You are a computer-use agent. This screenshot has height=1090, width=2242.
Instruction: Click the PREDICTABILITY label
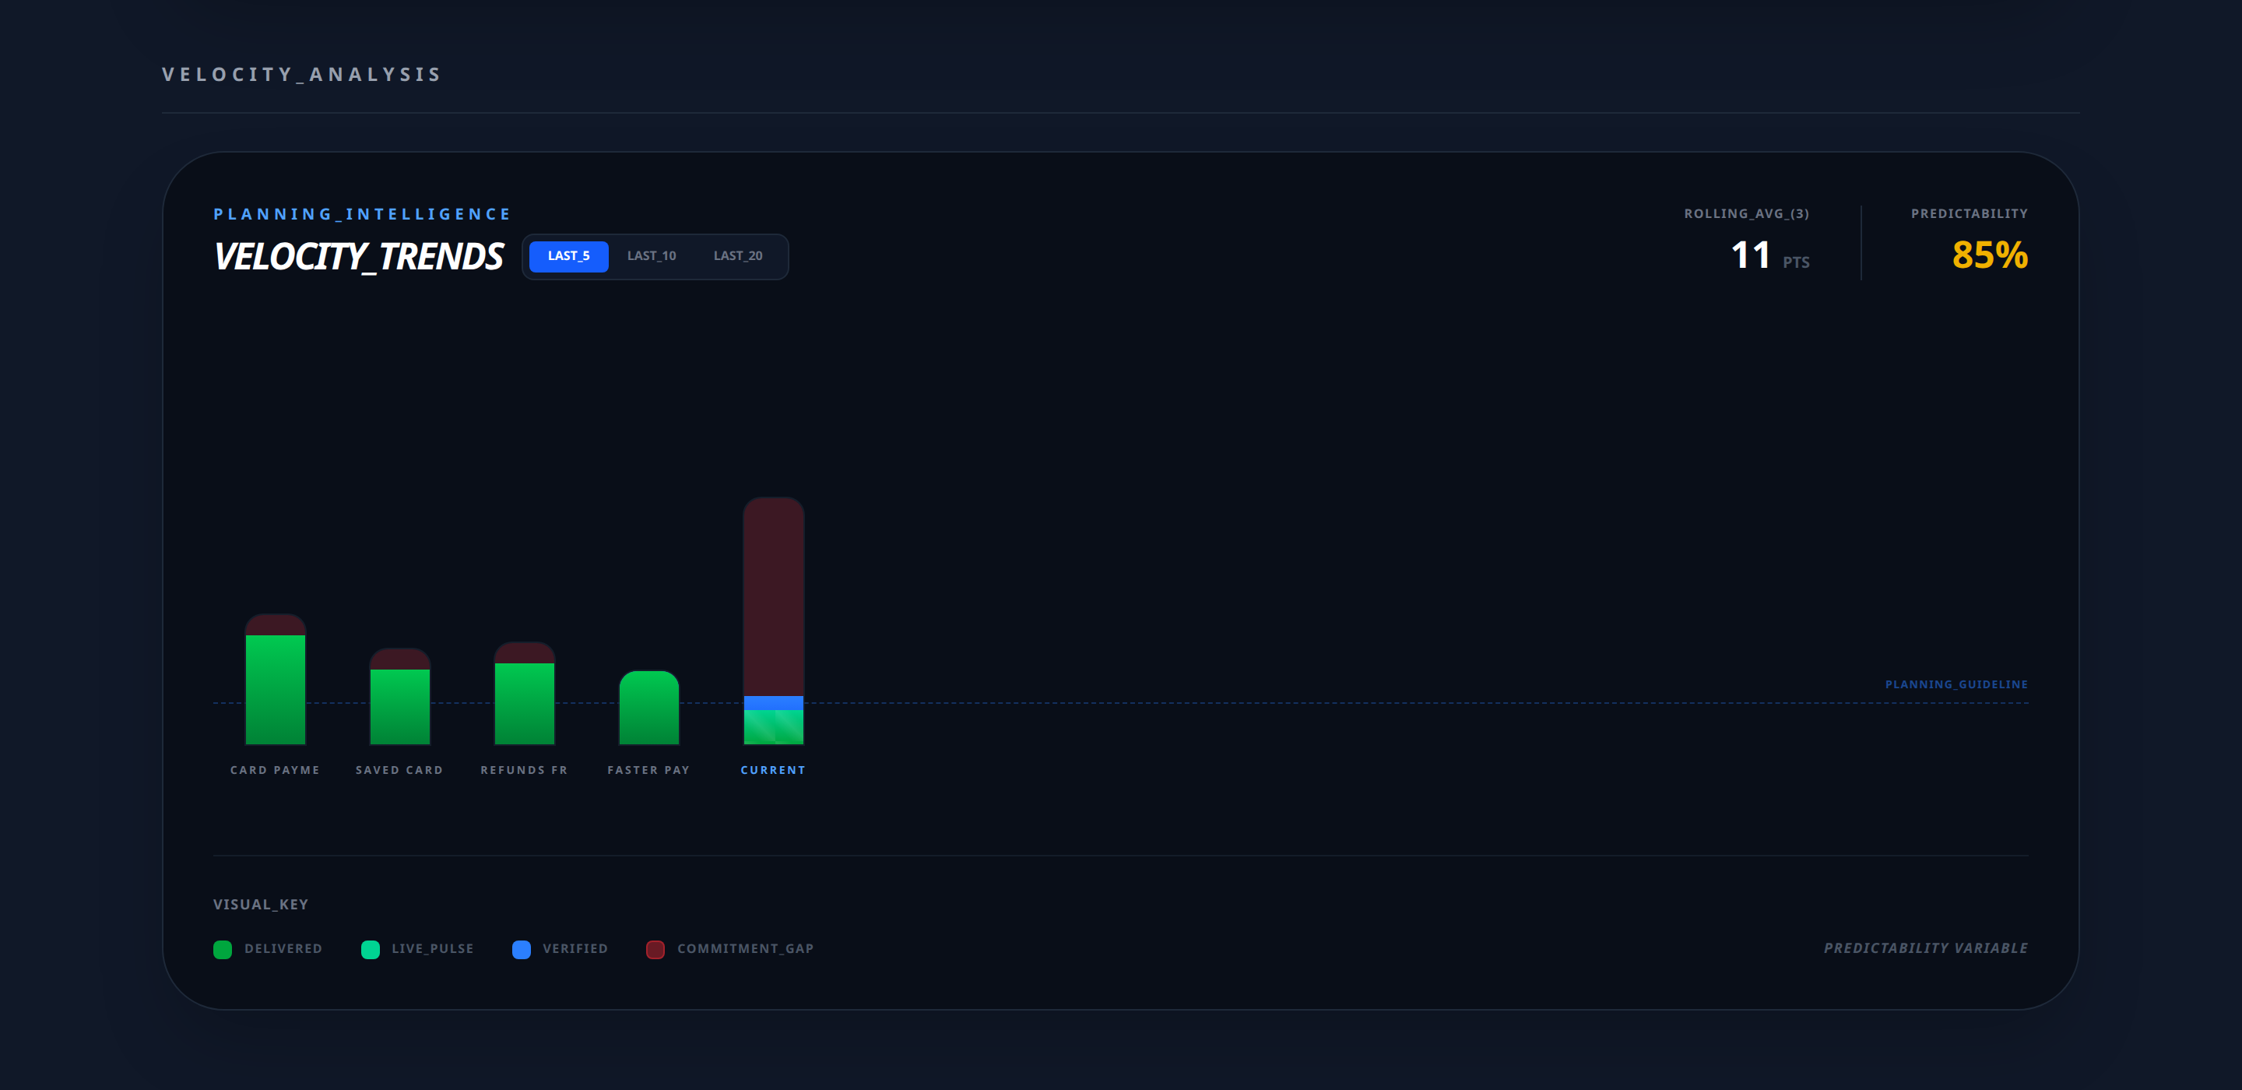(x=1969, y=214)
